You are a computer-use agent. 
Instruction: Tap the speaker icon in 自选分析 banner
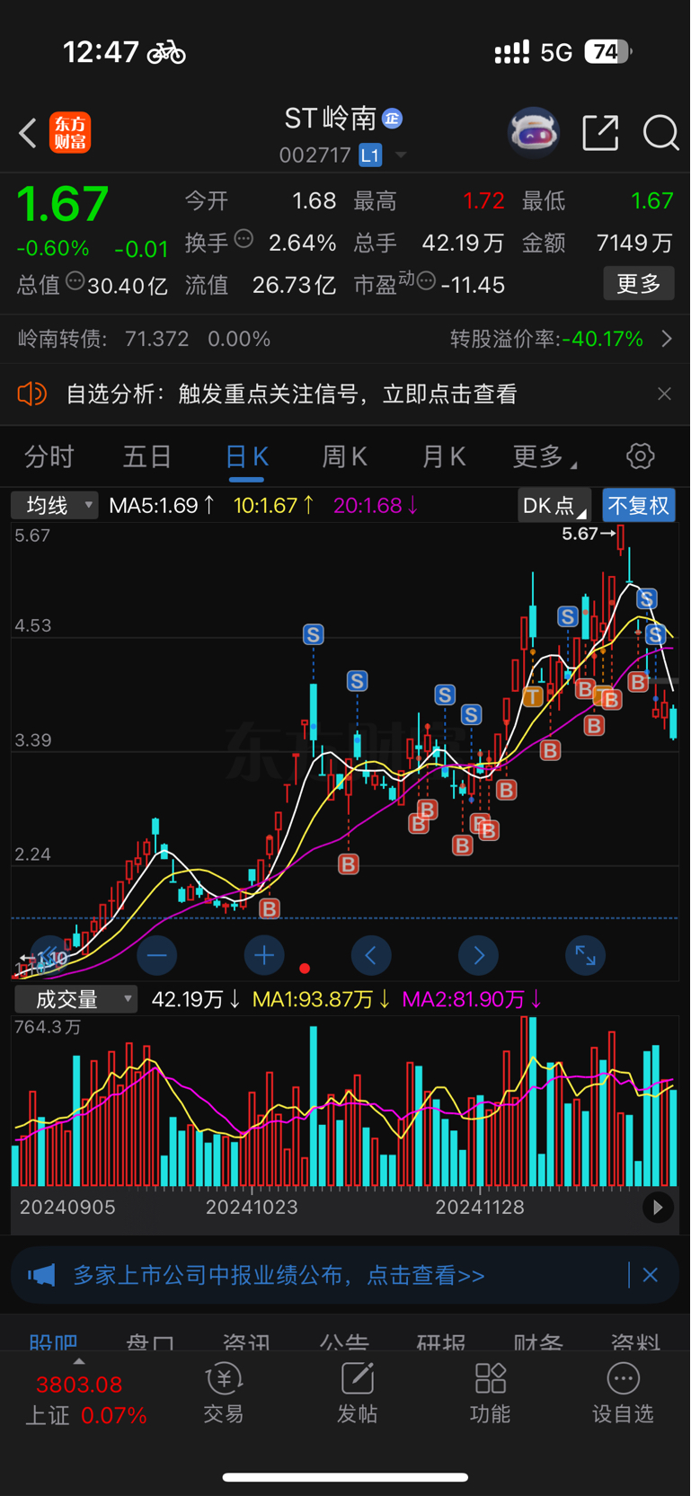pos(31,394)
